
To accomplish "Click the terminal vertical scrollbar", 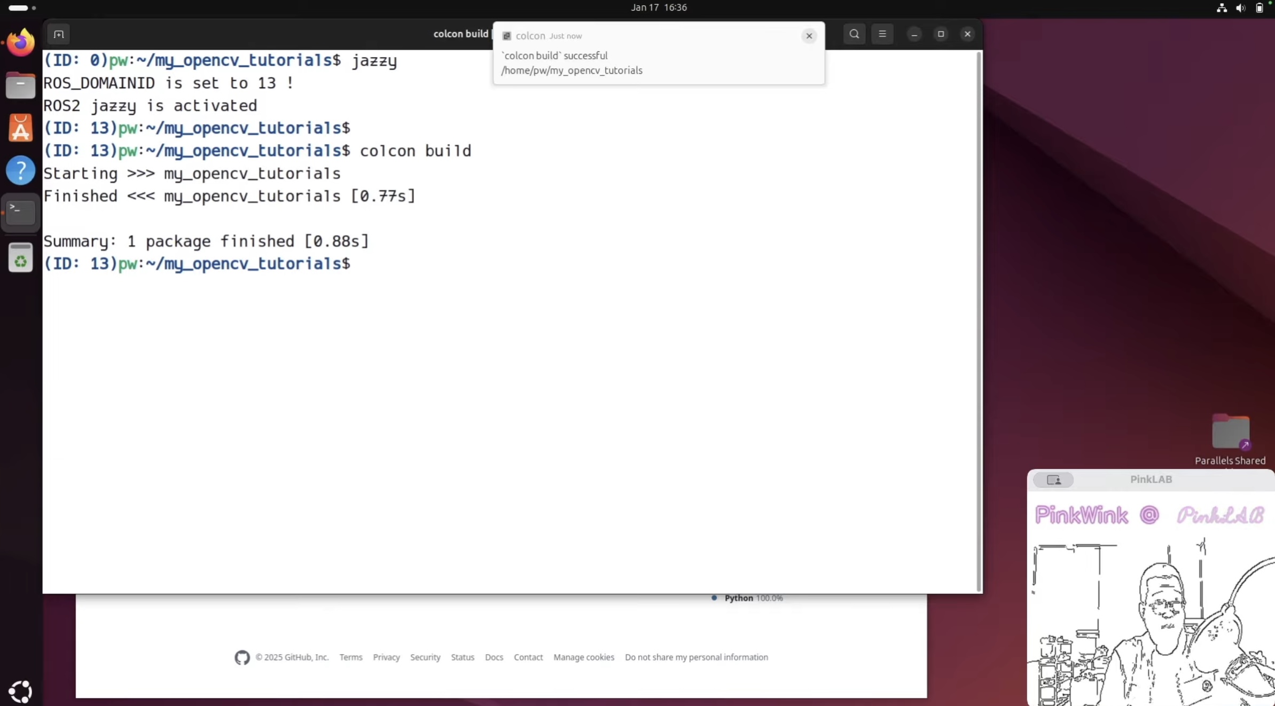I will pyautogui.click(x=979, y=320).
